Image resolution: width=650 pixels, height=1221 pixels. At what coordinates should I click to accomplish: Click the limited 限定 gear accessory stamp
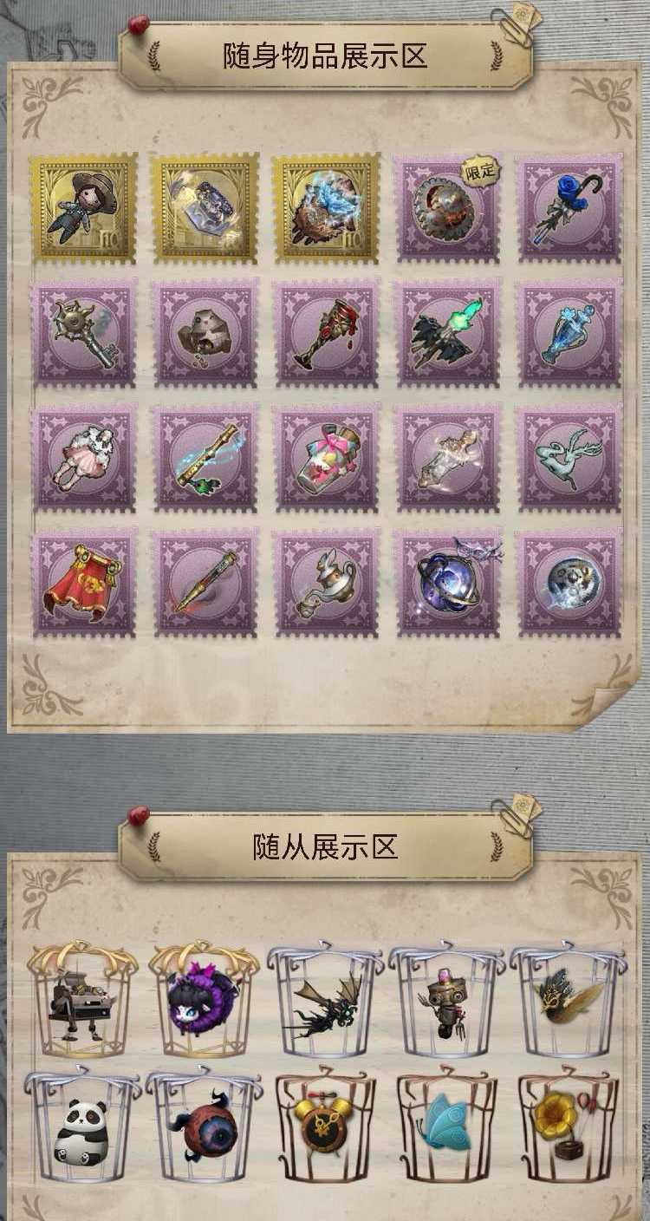447,207
